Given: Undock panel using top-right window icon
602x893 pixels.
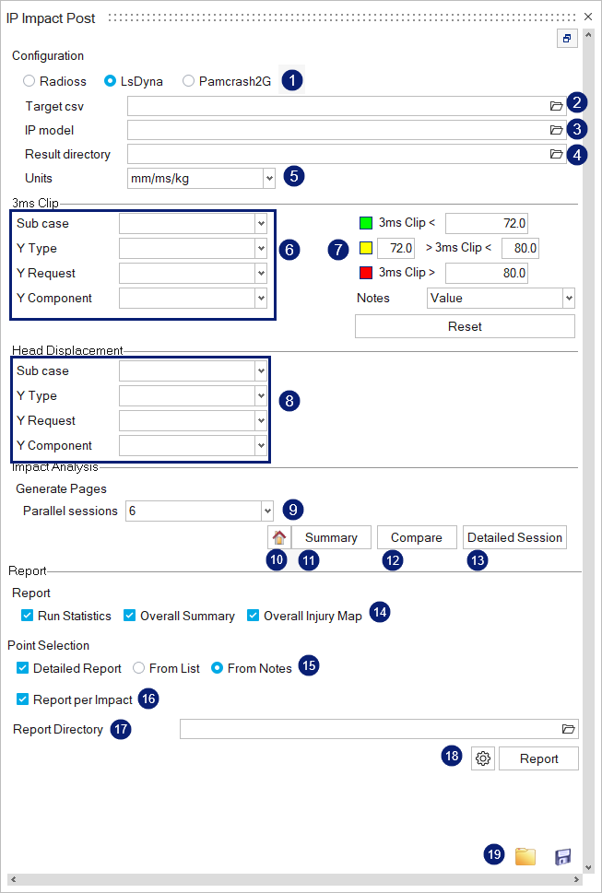Looking at the screenshot, I should [568, 39].
